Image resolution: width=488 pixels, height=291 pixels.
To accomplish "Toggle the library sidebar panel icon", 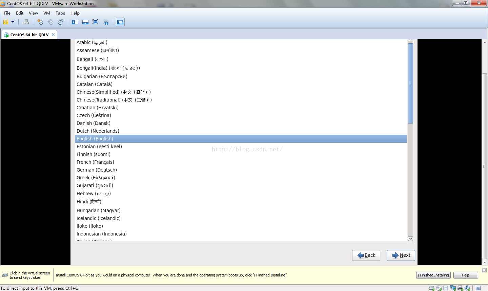I will tap(75, 22).
